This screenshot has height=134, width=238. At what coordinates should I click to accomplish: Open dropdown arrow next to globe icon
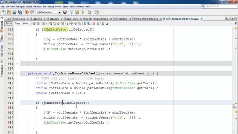click(x=68, y=12)
